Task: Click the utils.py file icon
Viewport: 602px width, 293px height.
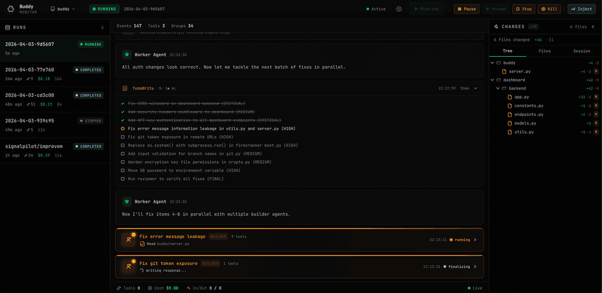Action: 510,132
